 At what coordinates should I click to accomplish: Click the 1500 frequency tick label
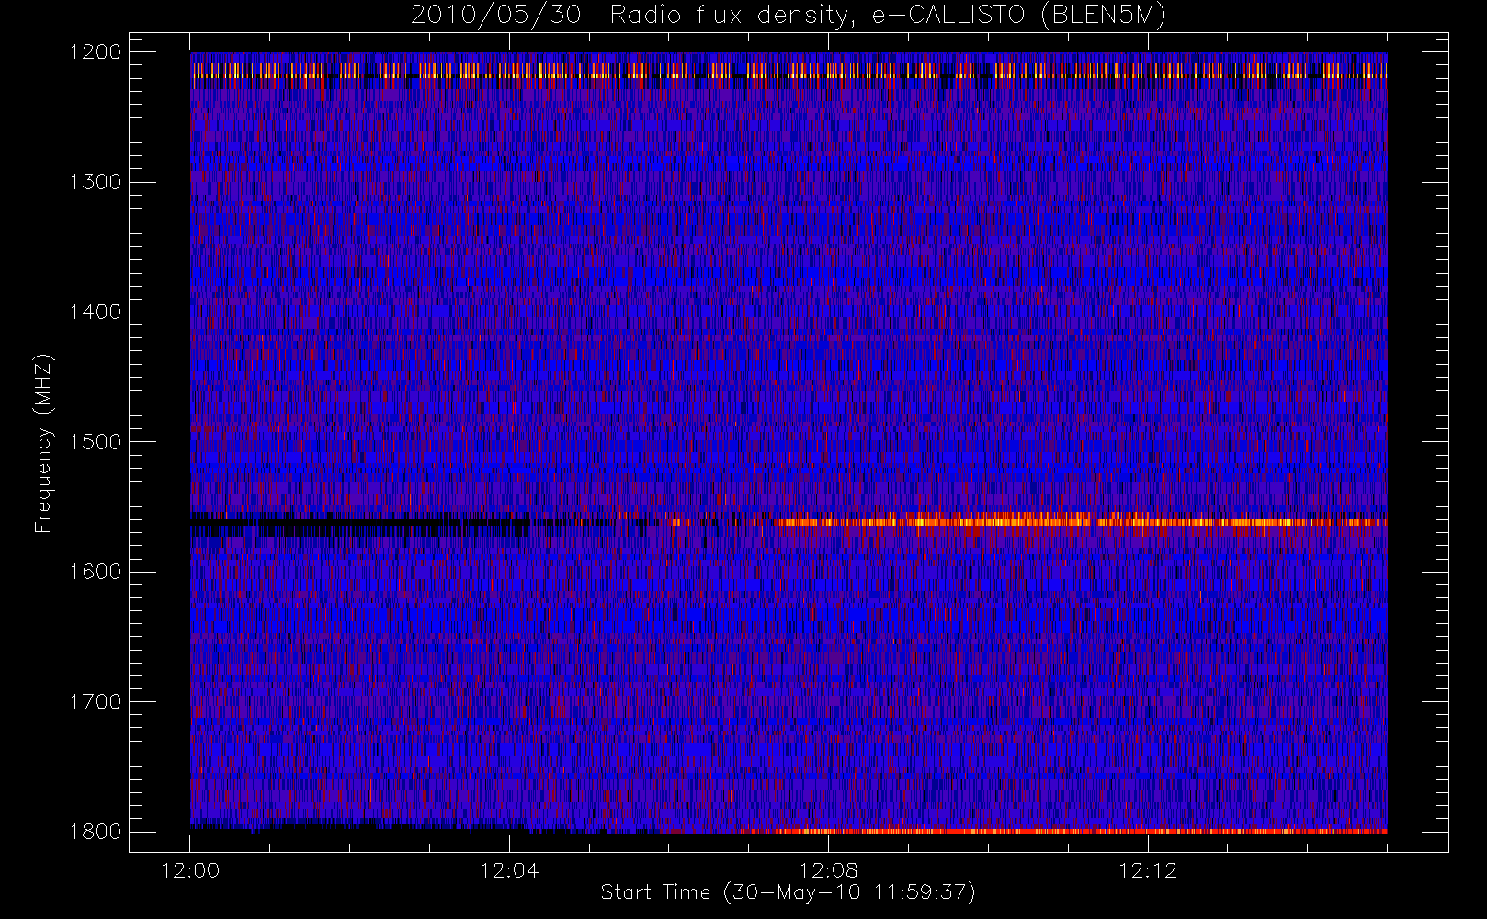(96, 441)
